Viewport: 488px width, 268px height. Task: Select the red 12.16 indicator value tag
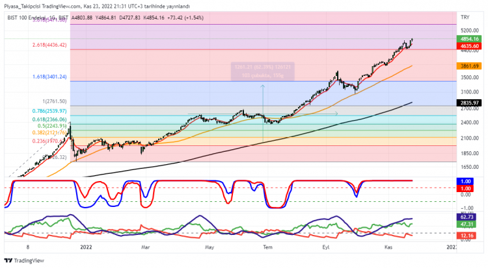click(x=467, y=236)
